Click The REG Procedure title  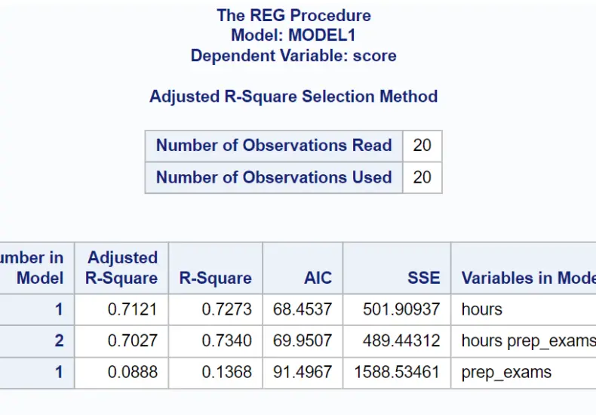tap(293, 16)
